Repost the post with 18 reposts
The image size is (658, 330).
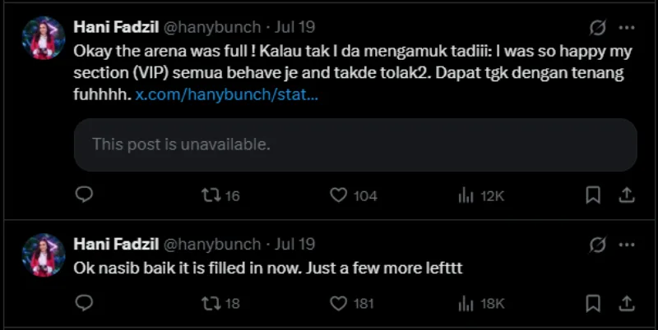coord(211,304)
